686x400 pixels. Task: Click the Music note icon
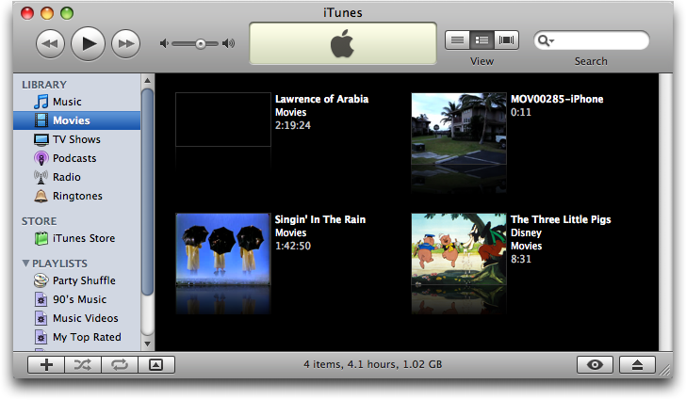41,102
